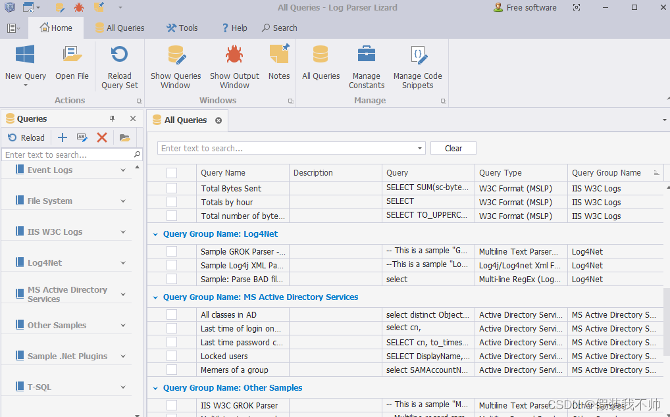This screenshot has height=417, width=670.
Task: Click the New Query windows icon
Action: pos(25,55)
